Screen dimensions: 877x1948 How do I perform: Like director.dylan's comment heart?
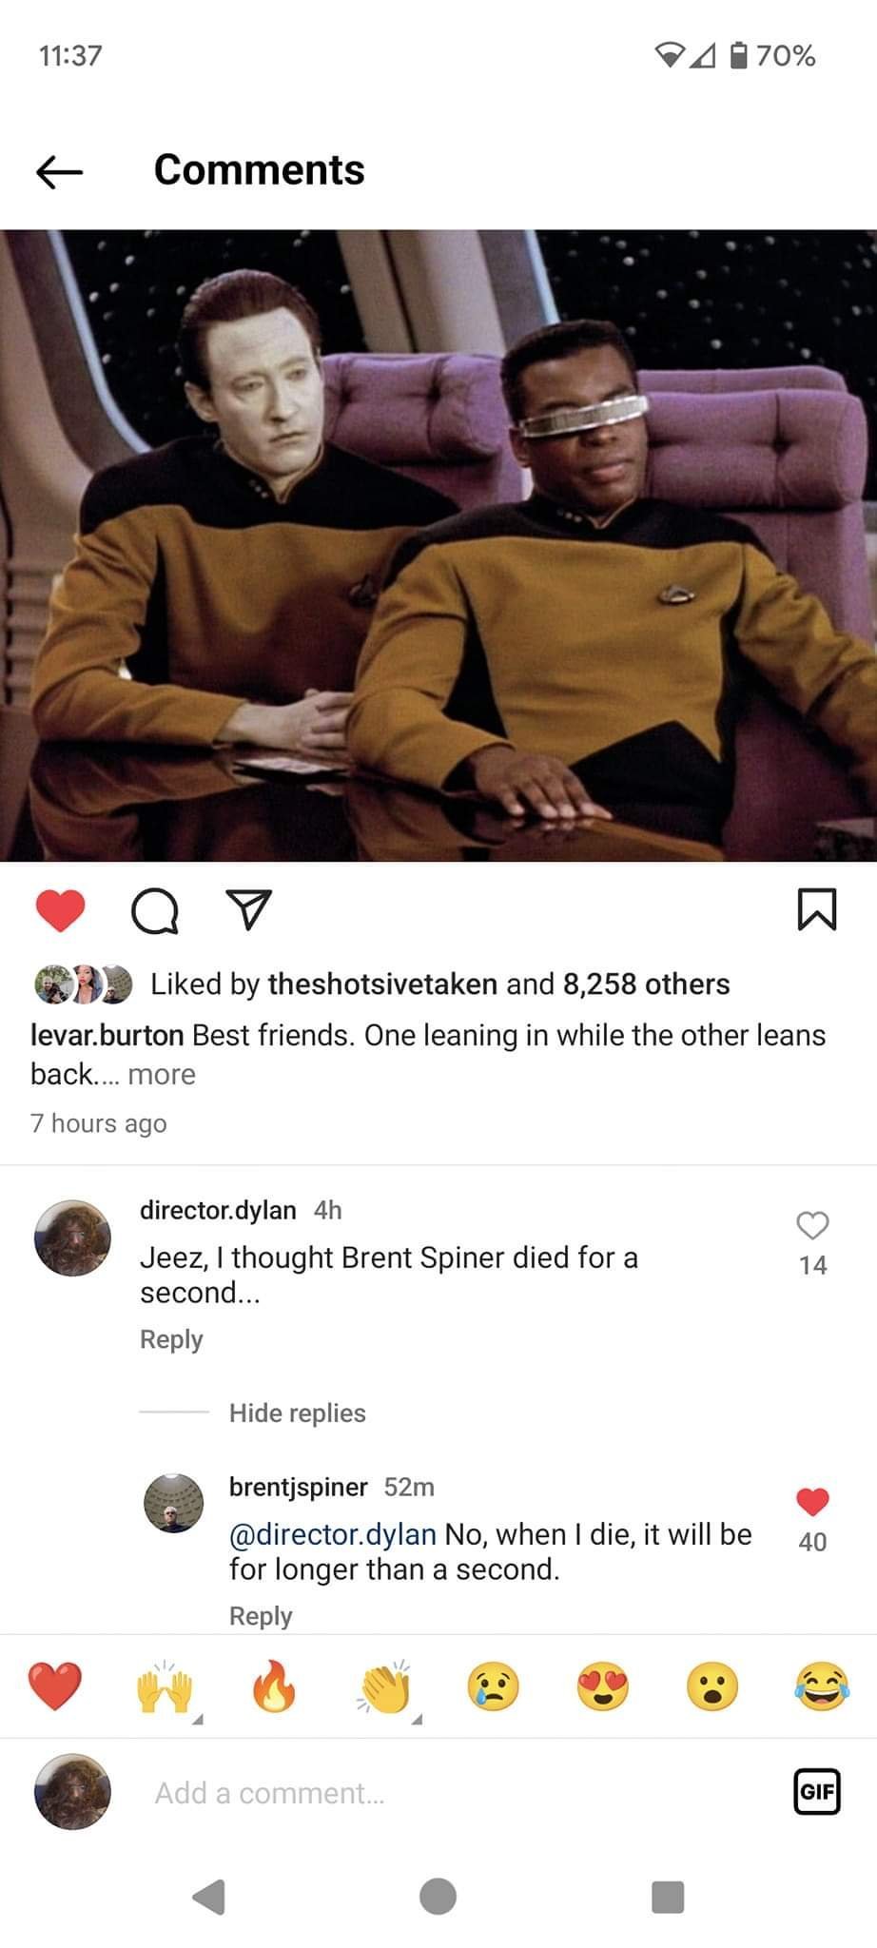(x=812, y=1225)
